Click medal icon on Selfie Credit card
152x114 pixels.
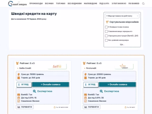(x=17, y=63)
